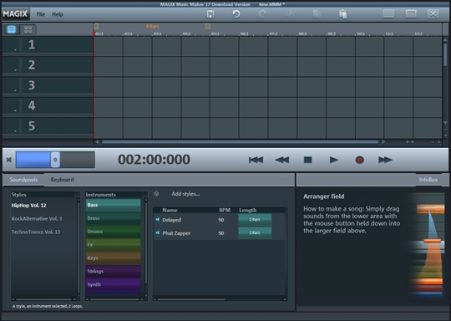Click the Arranger field tutorial thumbnail

426,245
